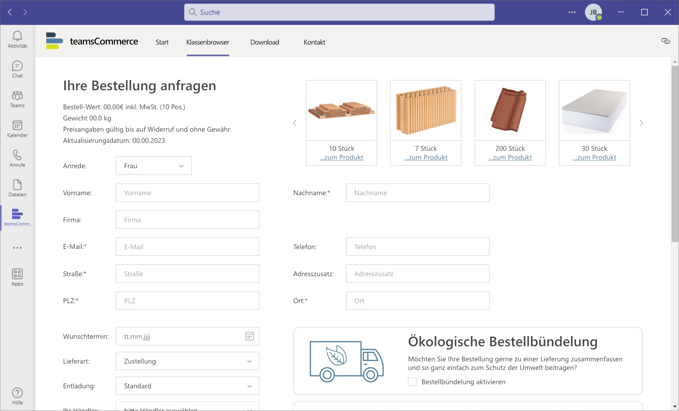Screen dimensions: 679x411
Task: Click the vertical scrollbar thumb
Action: (675, 154)
